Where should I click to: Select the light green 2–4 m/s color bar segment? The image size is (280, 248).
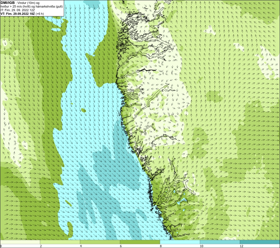[x=60, y=242]
